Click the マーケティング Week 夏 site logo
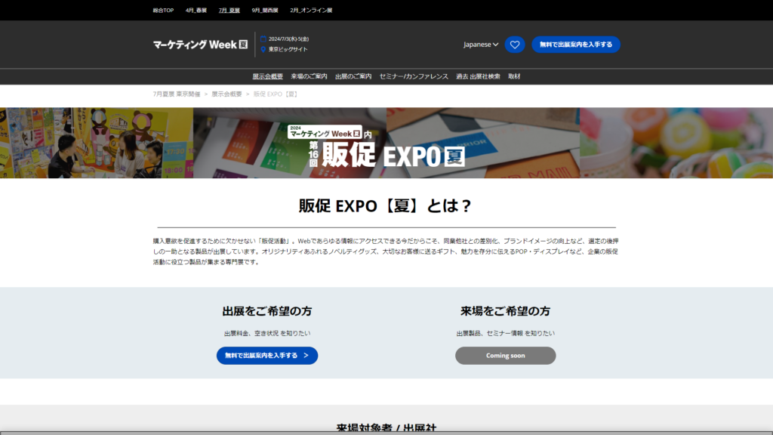This screenshot has width=773, height=435. point(200,45)
